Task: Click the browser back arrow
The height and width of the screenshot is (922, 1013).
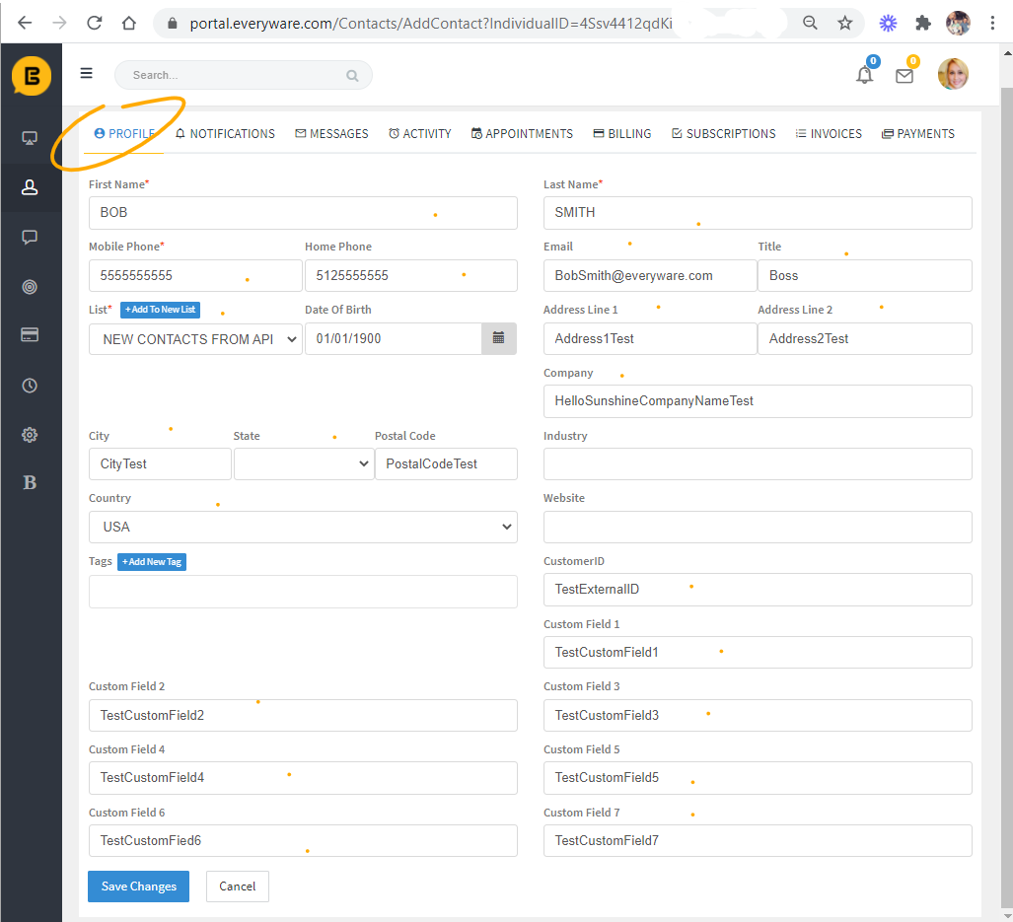Action: tap(25, 24)
